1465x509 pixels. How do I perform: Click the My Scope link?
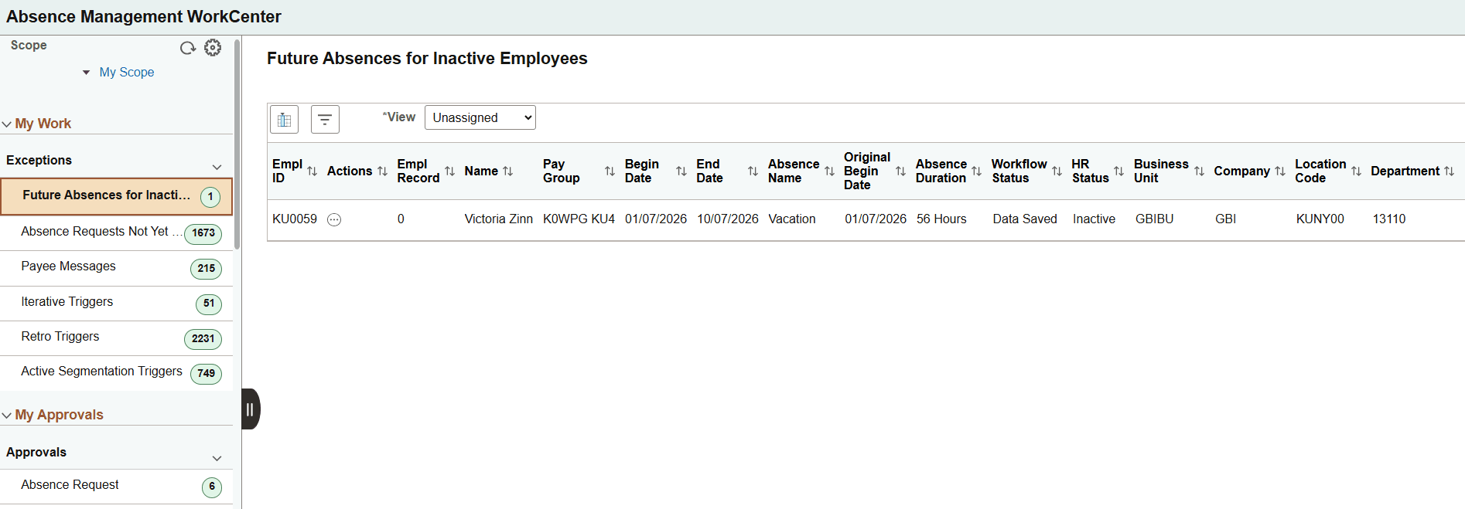pos(127,73)
